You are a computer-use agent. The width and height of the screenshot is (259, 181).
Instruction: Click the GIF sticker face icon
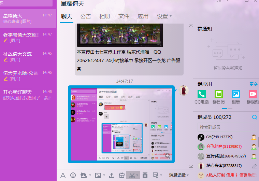pos(84,175)
